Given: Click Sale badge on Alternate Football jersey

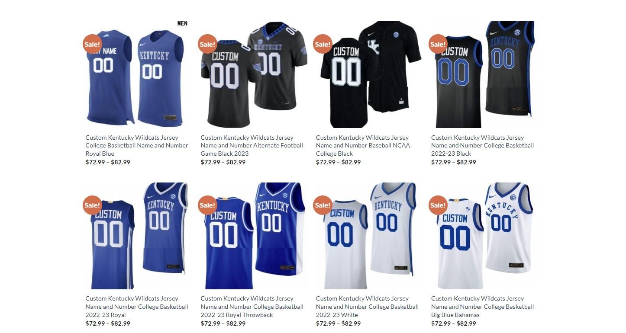Looking at the screenshot, I should point(207,44).
